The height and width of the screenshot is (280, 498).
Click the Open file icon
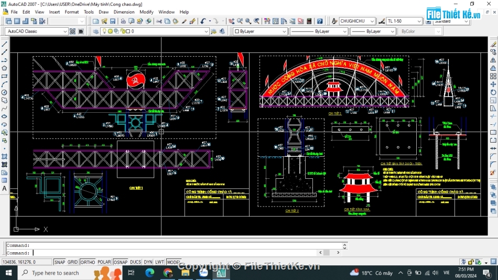104,21
